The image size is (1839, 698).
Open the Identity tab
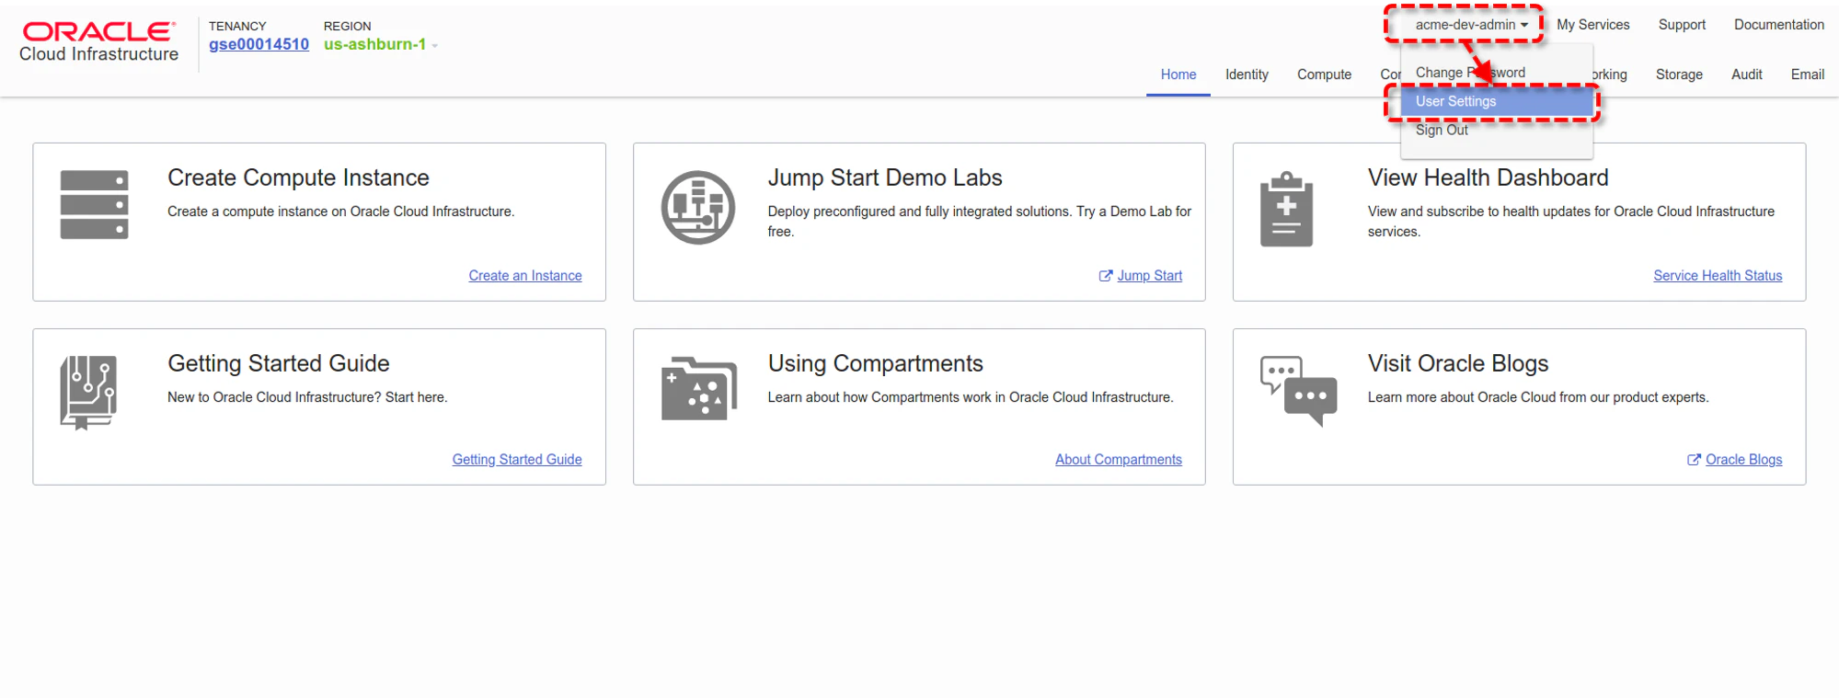(x=1247, y=74)
